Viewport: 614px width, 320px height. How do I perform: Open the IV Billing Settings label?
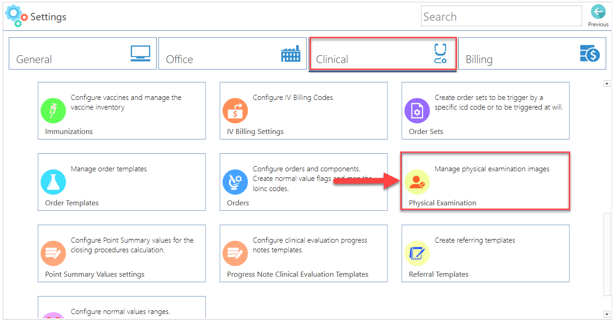[x=255, y=131]
